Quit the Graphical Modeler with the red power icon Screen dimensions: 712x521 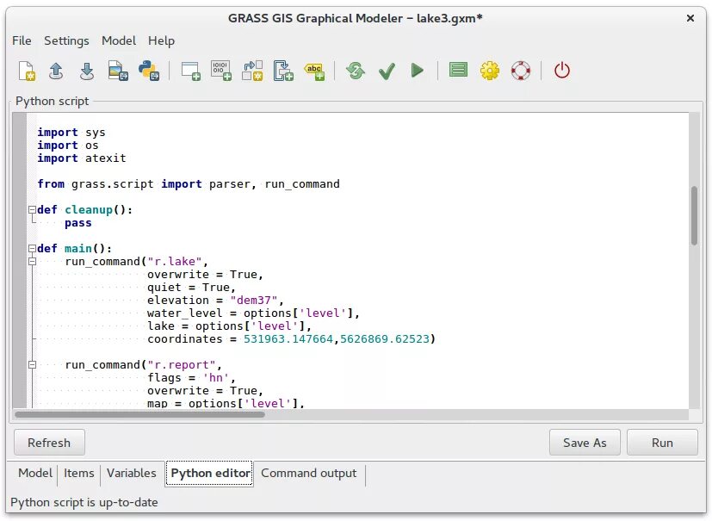tap(561, 71)
